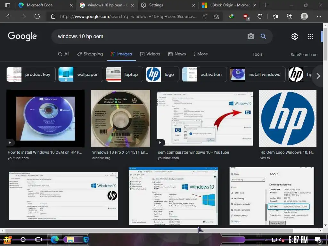Click the vertical scrollbar down arrow
This screenshot has width=328, height=246.
[325, 225]
